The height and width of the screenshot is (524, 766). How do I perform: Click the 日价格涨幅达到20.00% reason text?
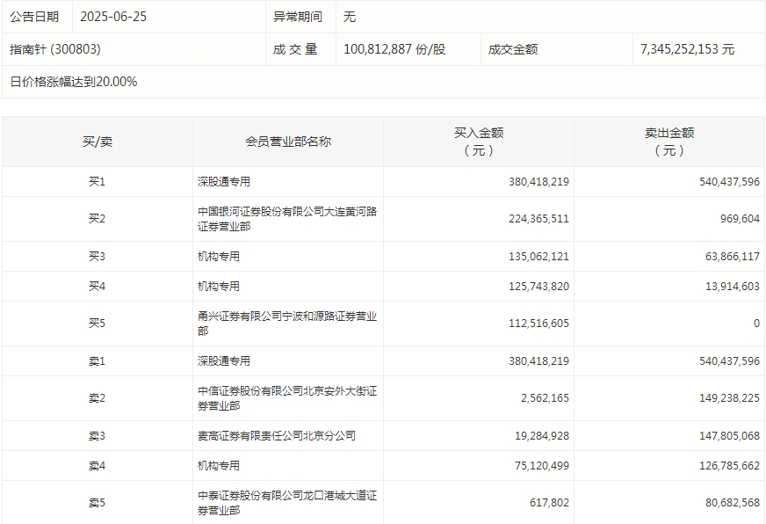click(74, 82)
